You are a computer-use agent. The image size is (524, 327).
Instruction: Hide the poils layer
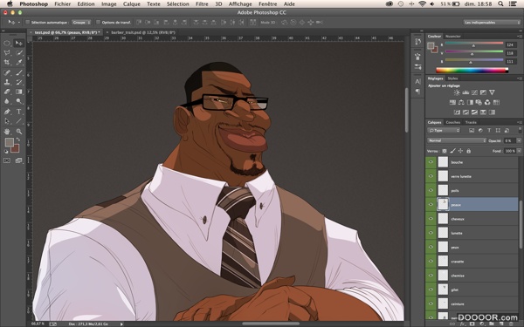431,190
